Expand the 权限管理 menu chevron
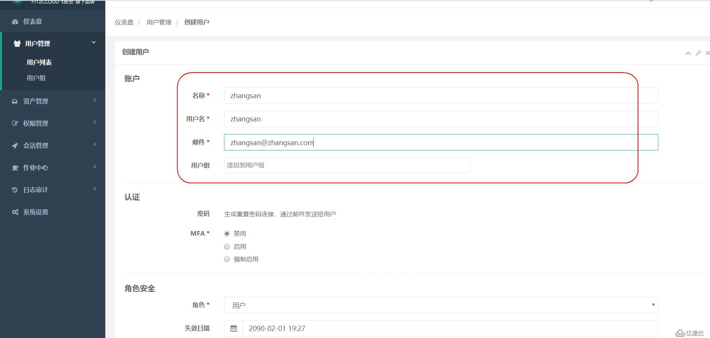Image resolution: width=710 pixels, height=338 pixels. coord(95,122)
